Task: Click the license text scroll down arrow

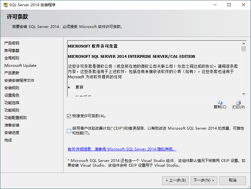Action: 244,94
